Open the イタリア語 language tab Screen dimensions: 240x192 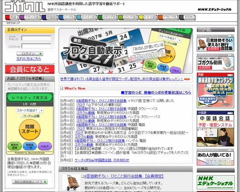pyautogui.click(x=108, y=17)
